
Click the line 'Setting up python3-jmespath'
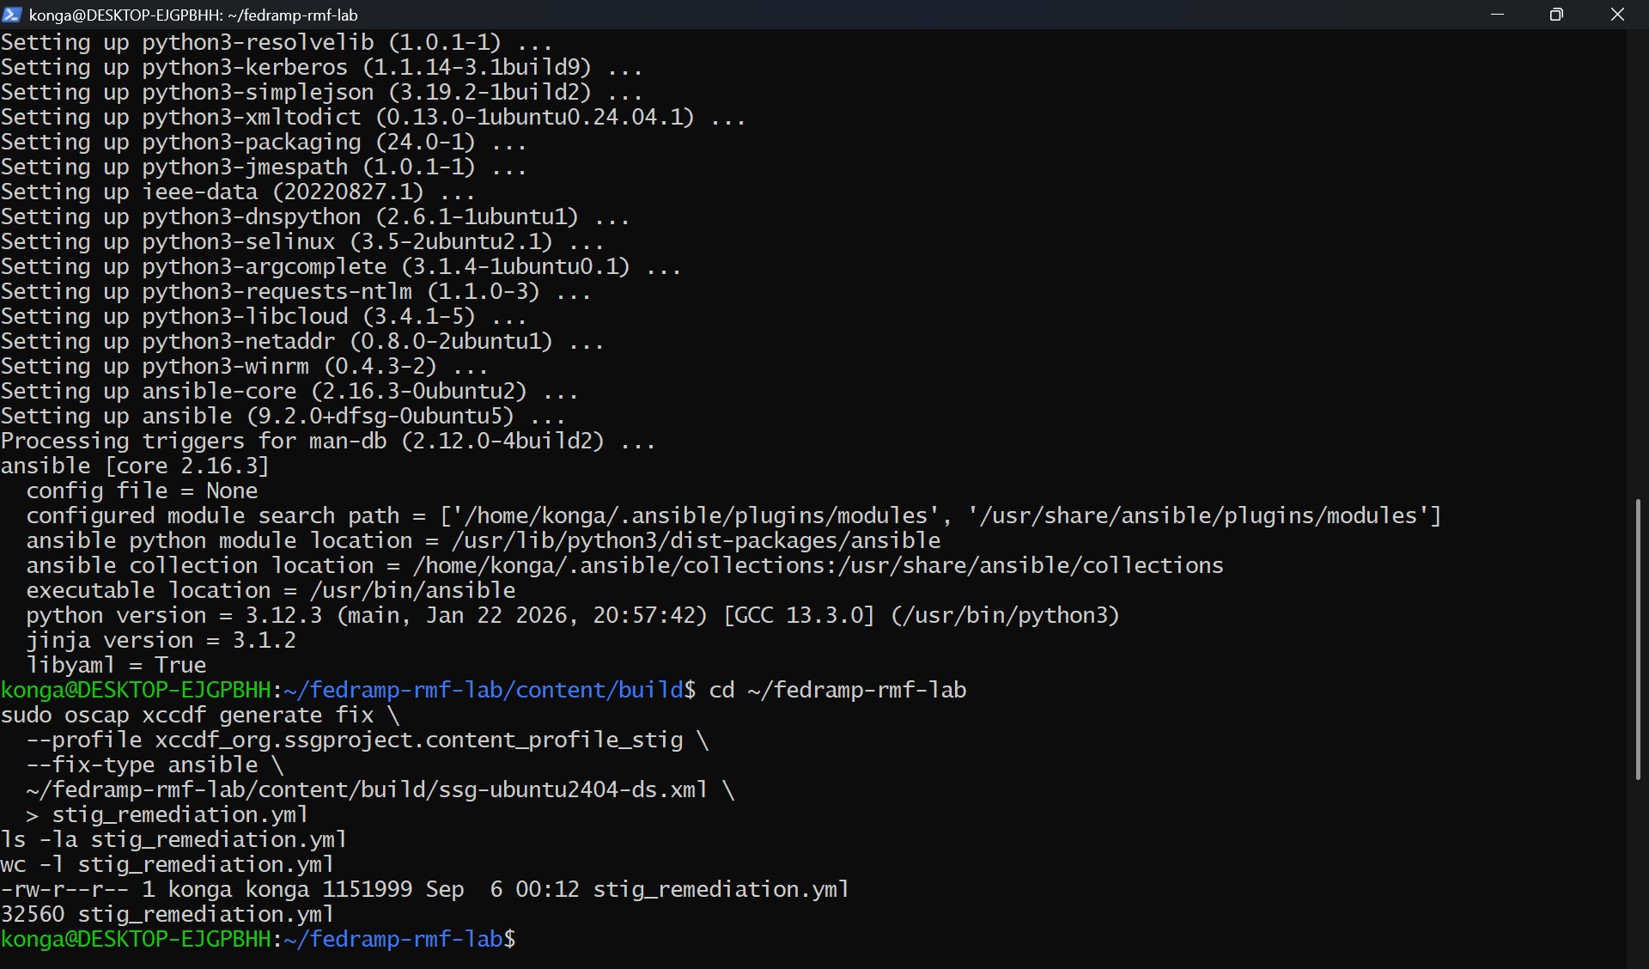(x=264, y=167)
